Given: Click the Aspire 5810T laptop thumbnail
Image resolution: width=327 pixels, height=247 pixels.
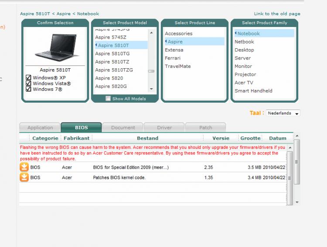Looking at the screenshot, I should [x=56, y=47].
